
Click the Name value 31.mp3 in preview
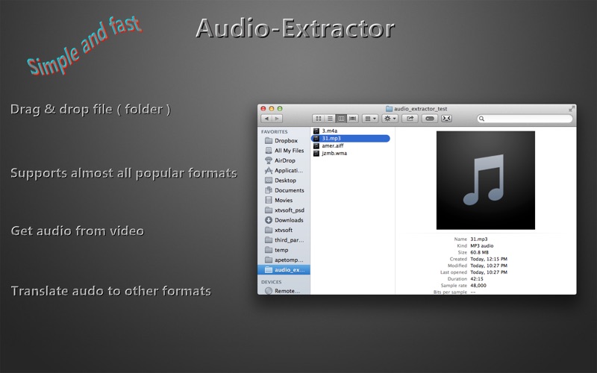[479, 239]
